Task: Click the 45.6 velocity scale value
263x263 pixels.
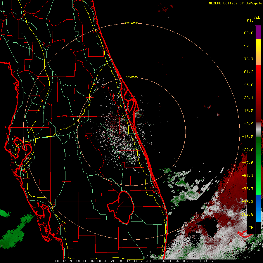Action: (249, 85)
